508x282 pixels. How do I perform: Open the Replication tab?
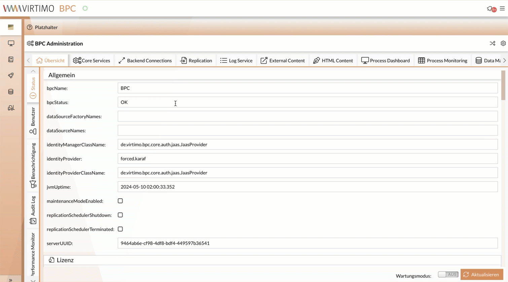(196, 60)
